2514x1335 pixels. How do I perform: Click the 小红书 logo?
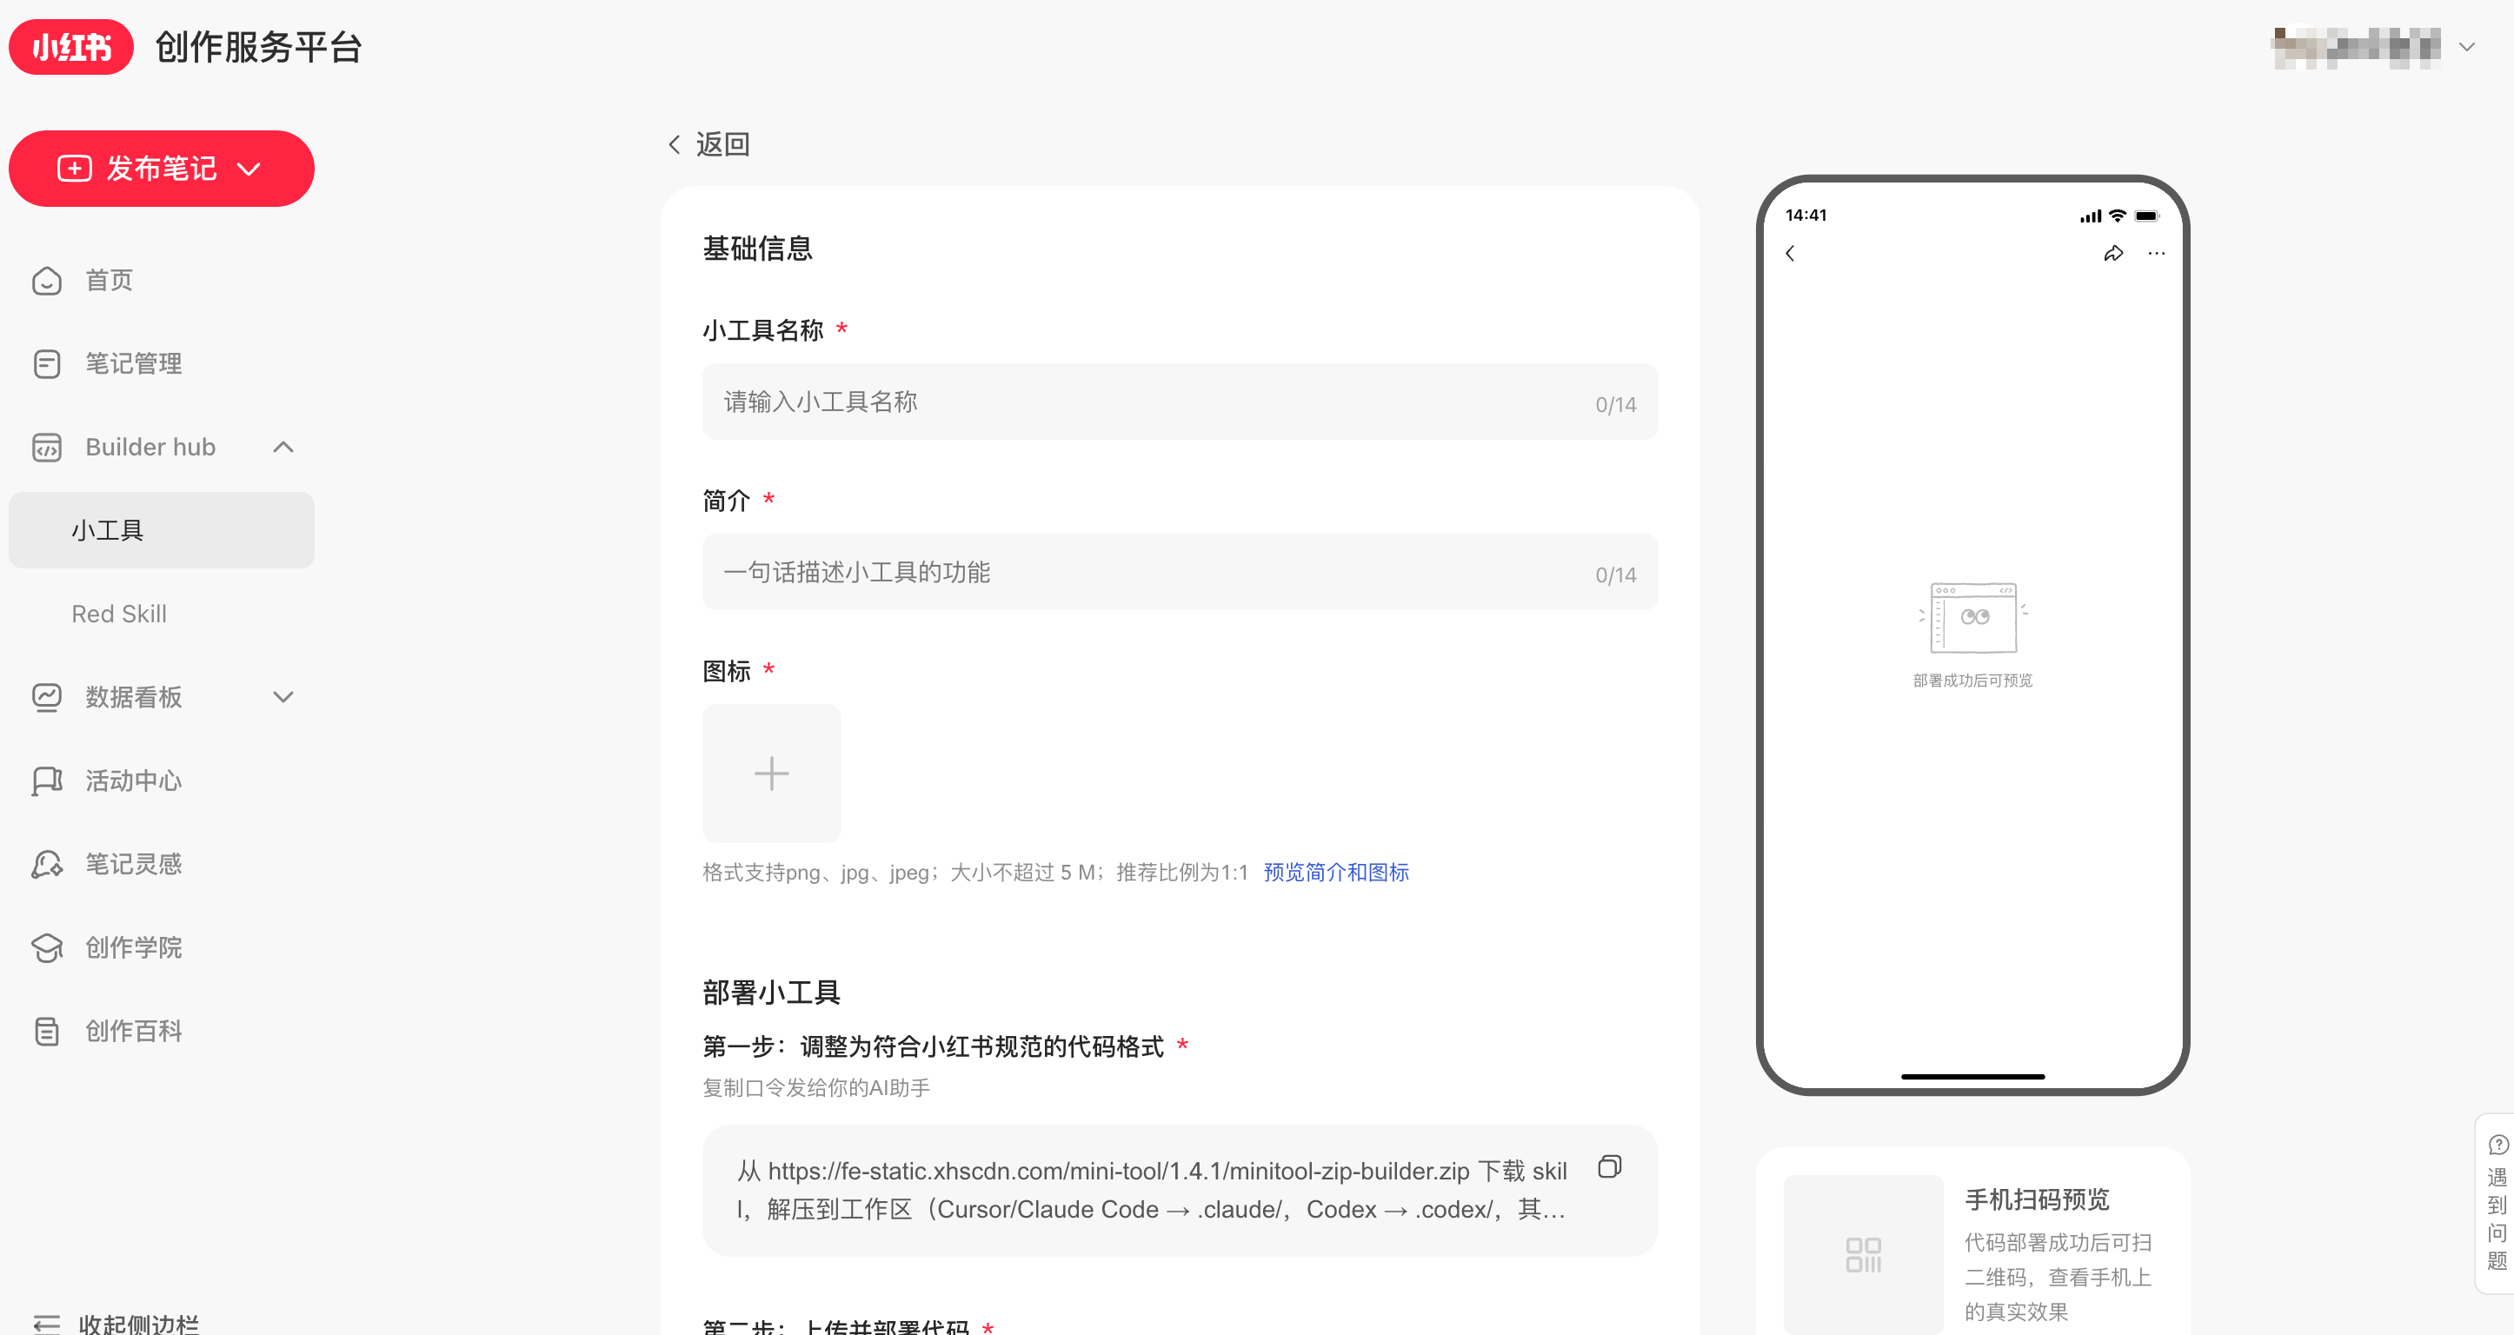coord(71,47)
